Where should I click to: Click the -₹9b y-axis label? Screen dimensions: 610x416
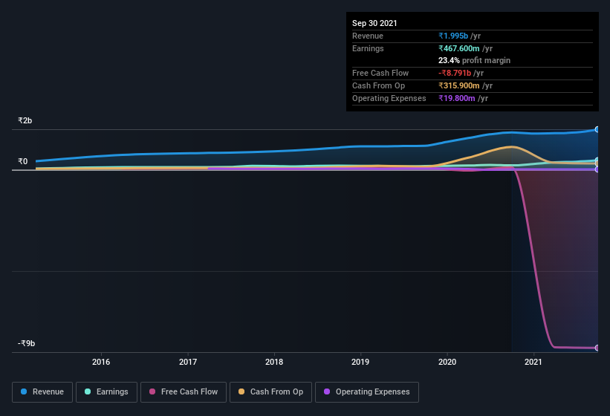[x=27, y=343]
